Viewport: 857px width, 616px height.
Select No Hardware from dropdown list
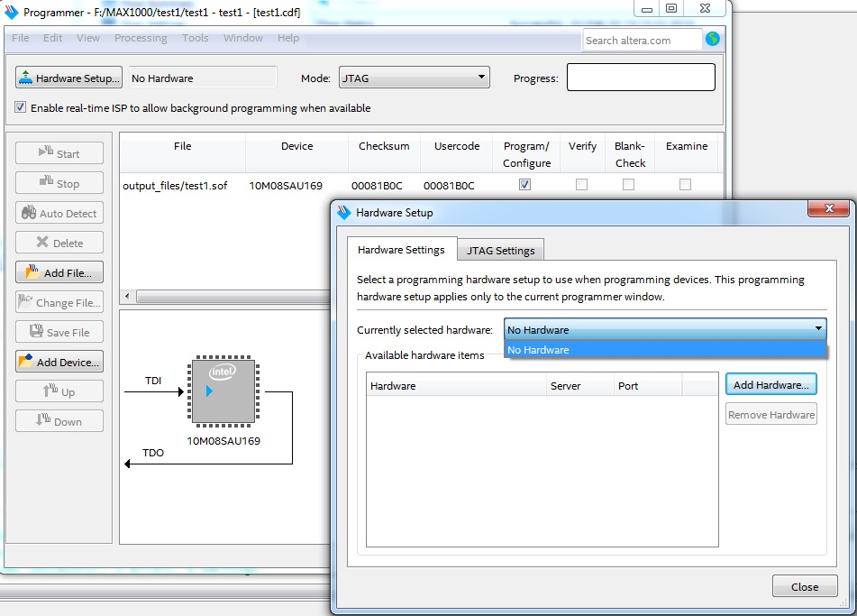[x=665, y=350]
